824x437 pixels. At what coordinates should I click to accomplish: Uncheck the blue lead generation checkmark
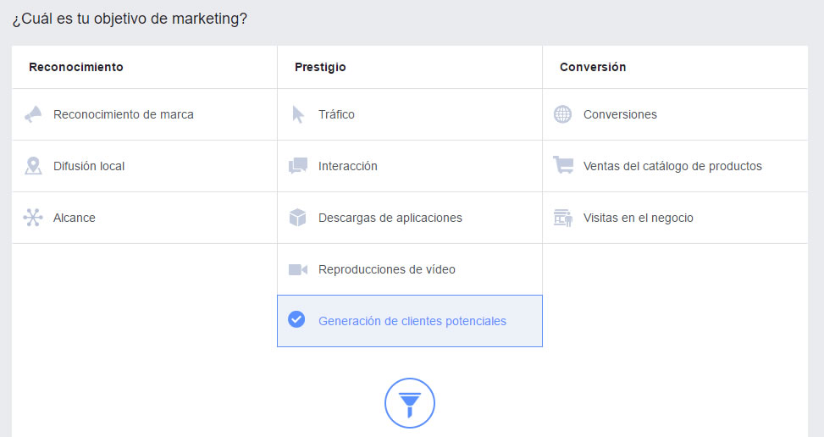point(296,319)
